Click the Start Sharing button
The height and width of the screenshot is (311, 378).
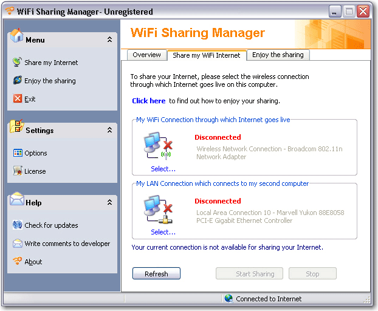click(249, 274)
